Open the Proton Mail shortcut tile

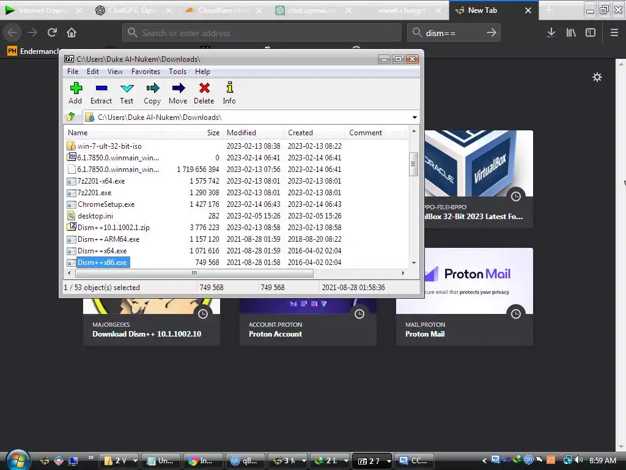click(x=465, y=297)
